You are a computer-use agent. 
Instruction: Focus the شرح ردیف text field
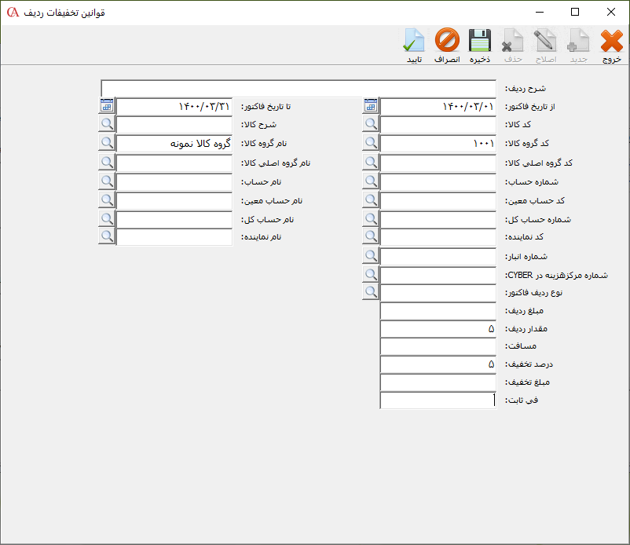point(299,88)
